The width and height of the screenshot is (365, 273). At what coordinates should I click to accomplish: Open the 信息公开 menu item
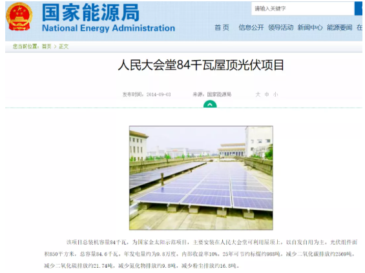(251, 28)
